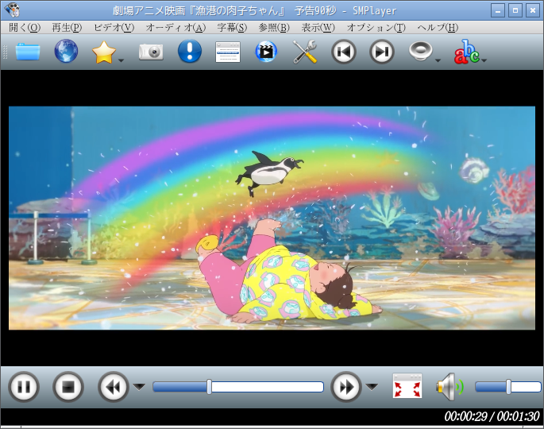This screenshot has height=429, width=544.
Task: Open file with the blue folder icon
Action: 28,52
